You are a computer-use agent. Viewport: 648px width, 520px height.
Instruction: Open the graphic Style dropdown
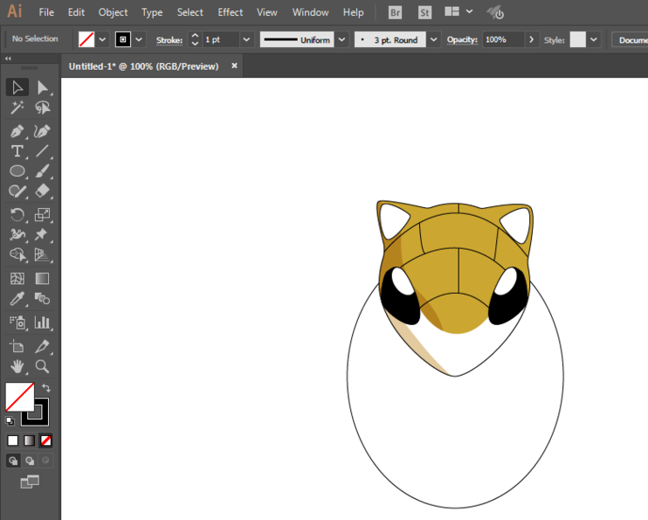click(x=594, y=39)
